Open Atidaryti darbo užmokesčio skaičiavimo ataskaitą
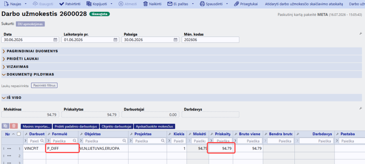The width and height of the screenshot is (365, 164). [304, 4]
